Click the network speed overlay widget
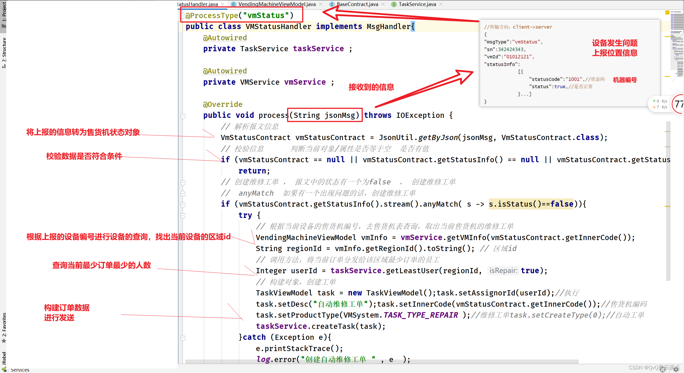The width and height of the screenshot is (684, 373). point(660,104)
